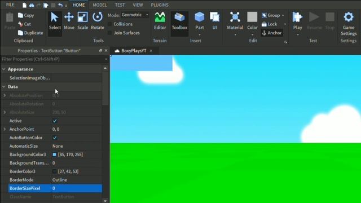Image resolution: width=361 pixels, height=203 pixels.
Task: Click the Stop test button
Action: click(329, 21)
